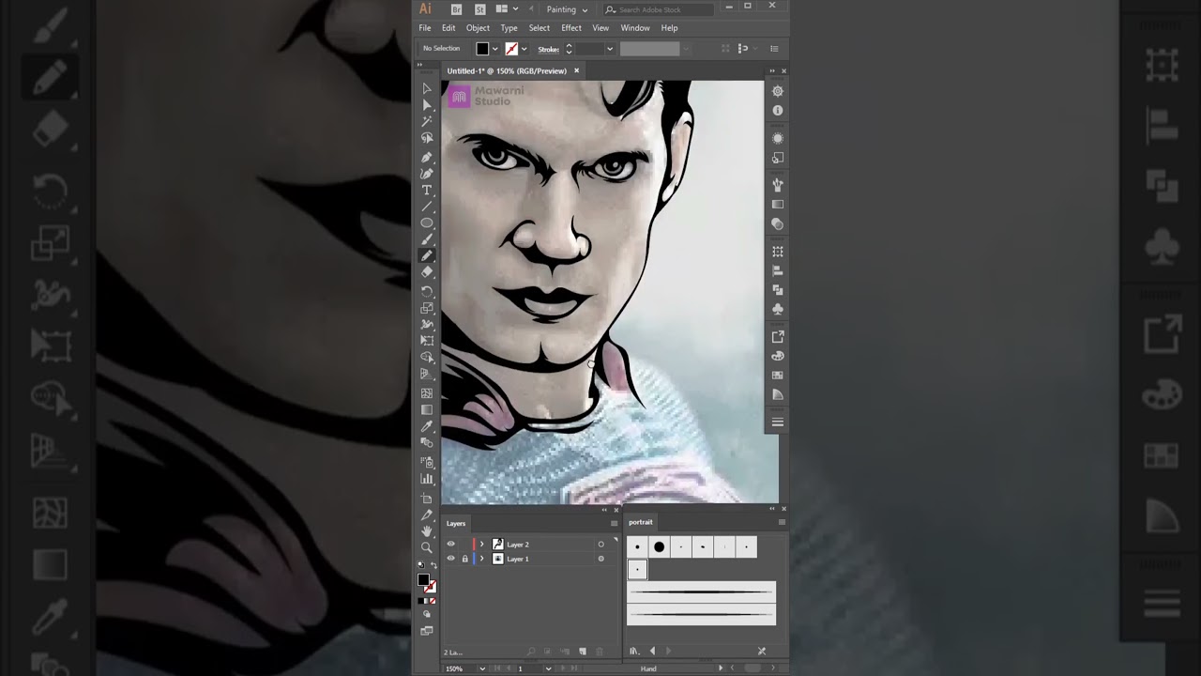Delete selected layer with trash icon
The image size is (1201, 676).
click(x=599, y=652)
